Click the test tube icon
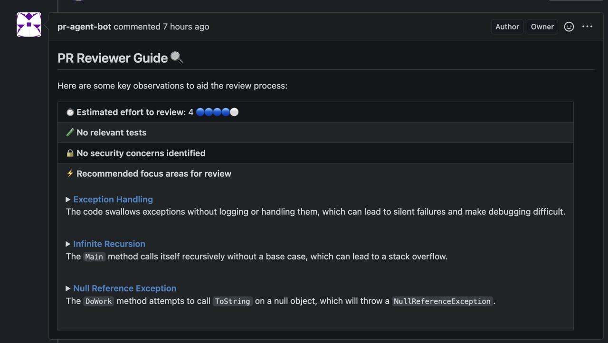 [x=70, y=133]
